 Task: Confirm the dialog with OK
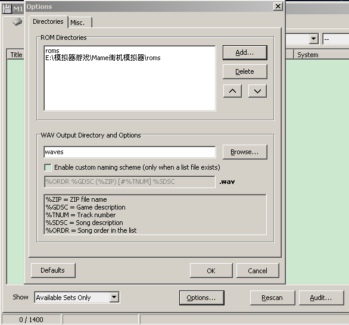click(211, 270)
